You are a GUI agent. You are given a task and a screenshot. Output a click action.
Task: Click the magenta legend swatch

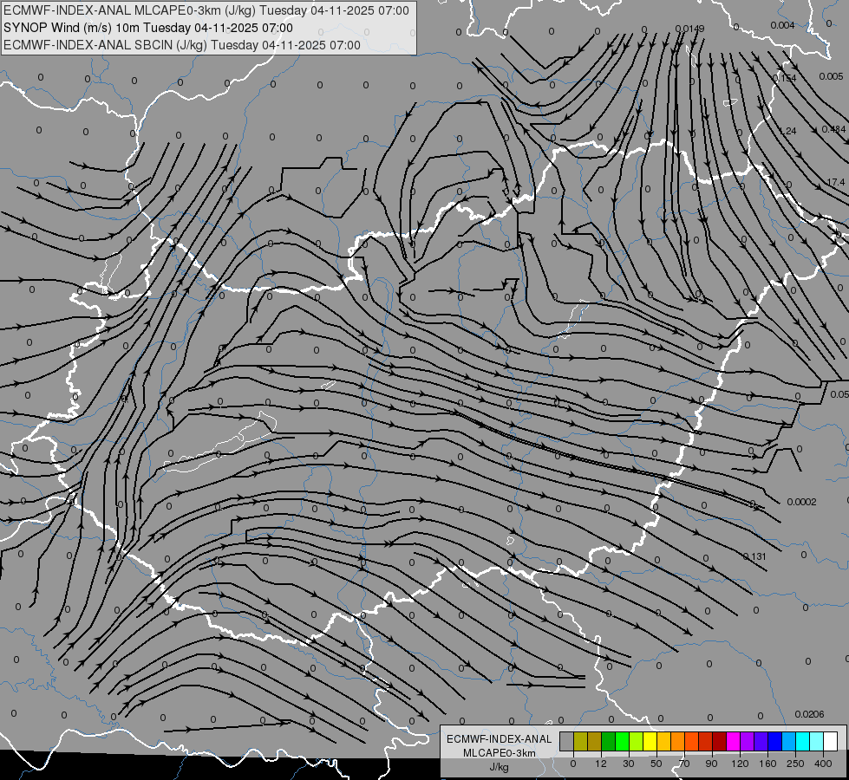(x=733, y=741)
